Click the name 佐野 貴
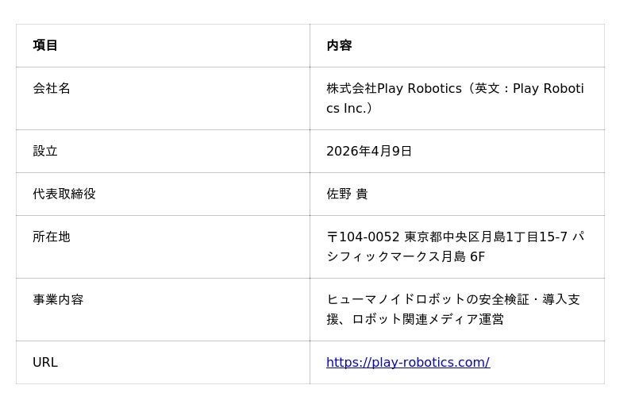The height and width of the screenshot is (408, 635). 347,194
